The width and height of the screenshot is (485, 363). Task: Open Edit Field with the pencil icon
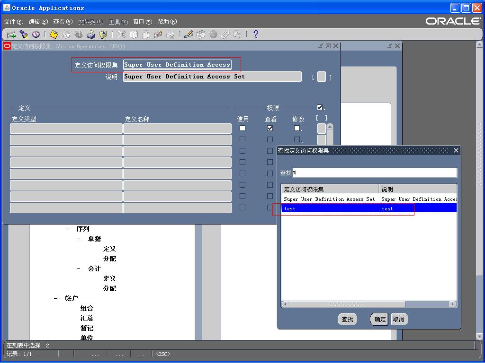pos(189,35)
